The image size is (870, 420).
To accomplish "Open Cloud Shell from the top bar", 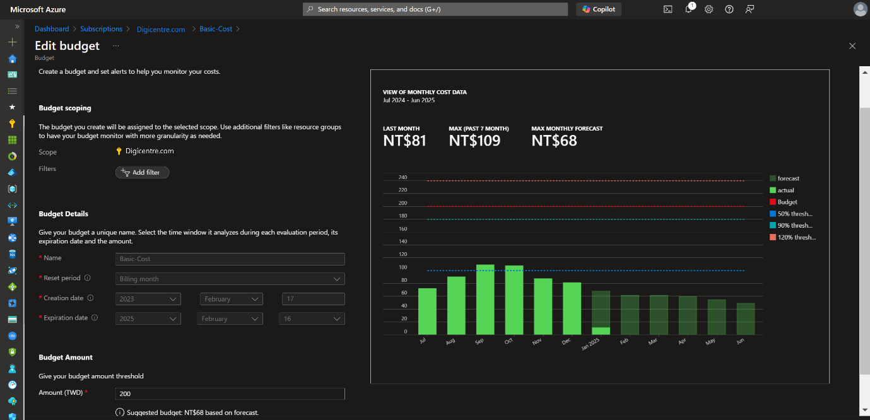I will (667, 9).
